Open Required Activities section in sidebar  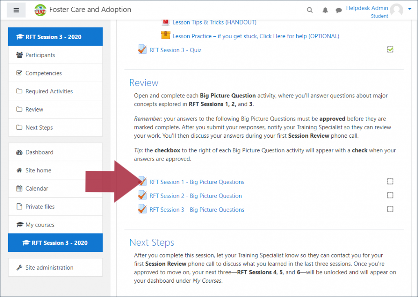56,91
